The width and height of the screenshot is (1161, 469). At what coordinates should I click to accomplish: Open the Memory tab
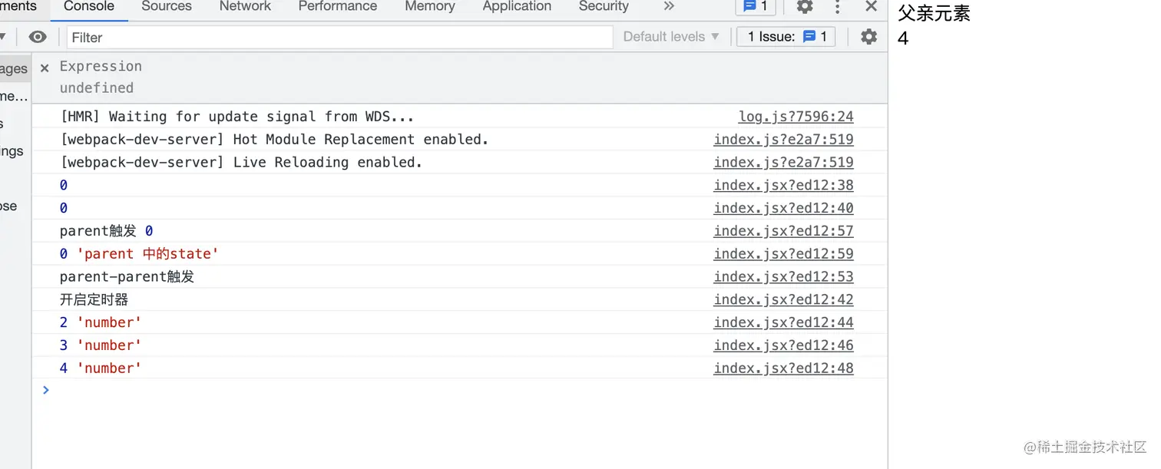430,7
